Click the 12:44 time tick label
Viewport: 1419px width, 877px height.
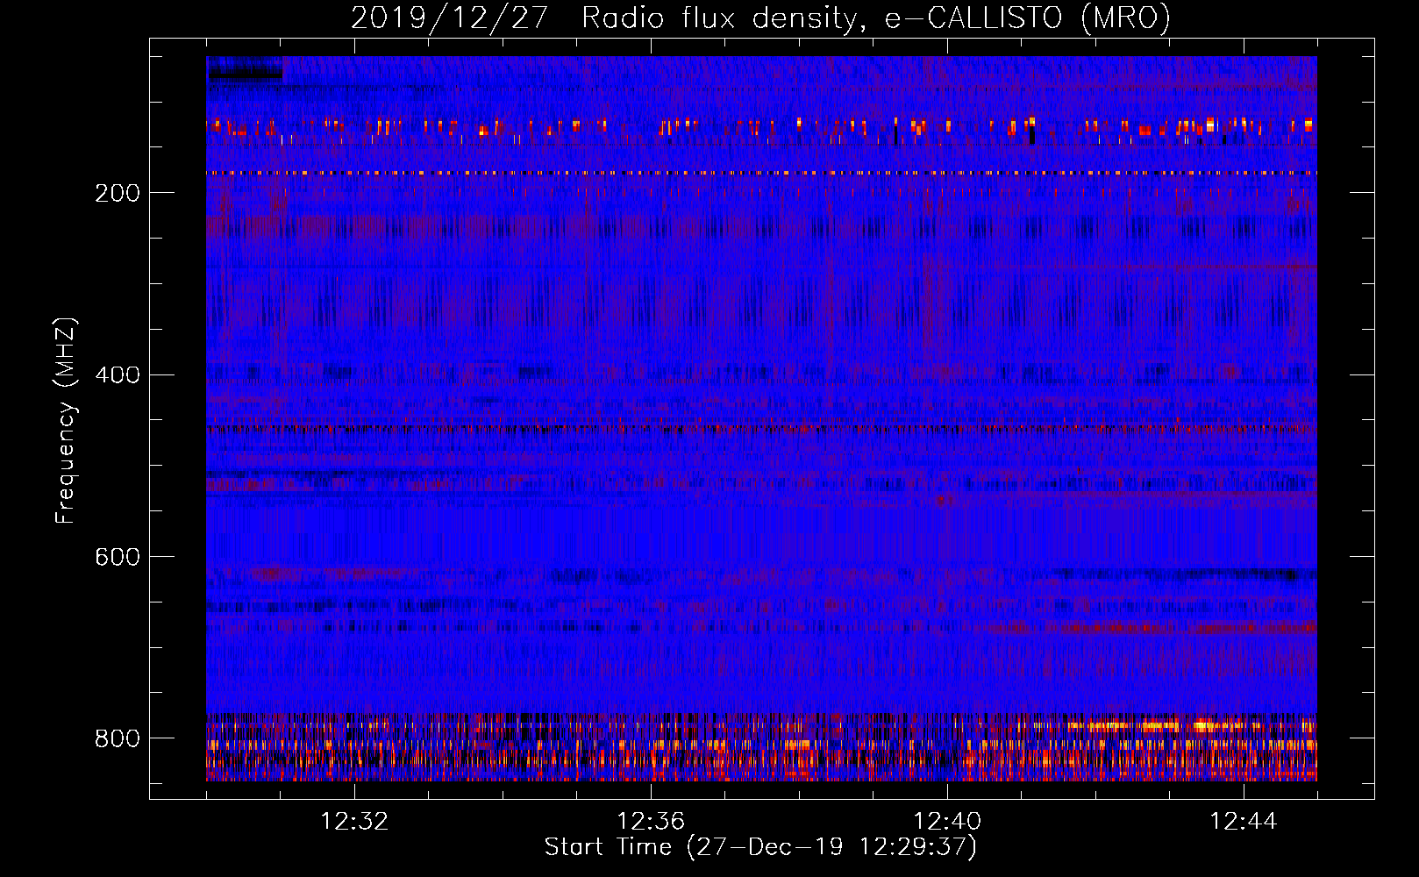point(1244,822)
